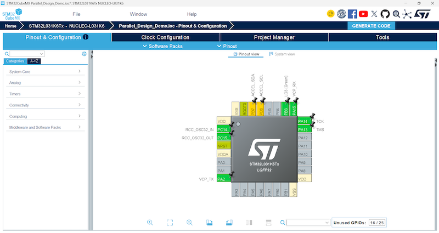Click the PB7 pin on the chip
Image resolution: width=439 pixels, height=233 pixels.
(252, 109)
